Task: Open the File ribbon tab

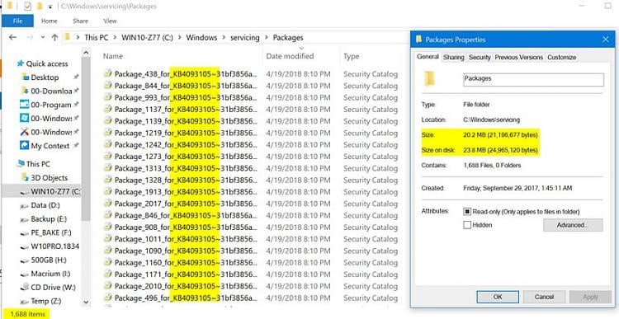Action: (18, 21)
